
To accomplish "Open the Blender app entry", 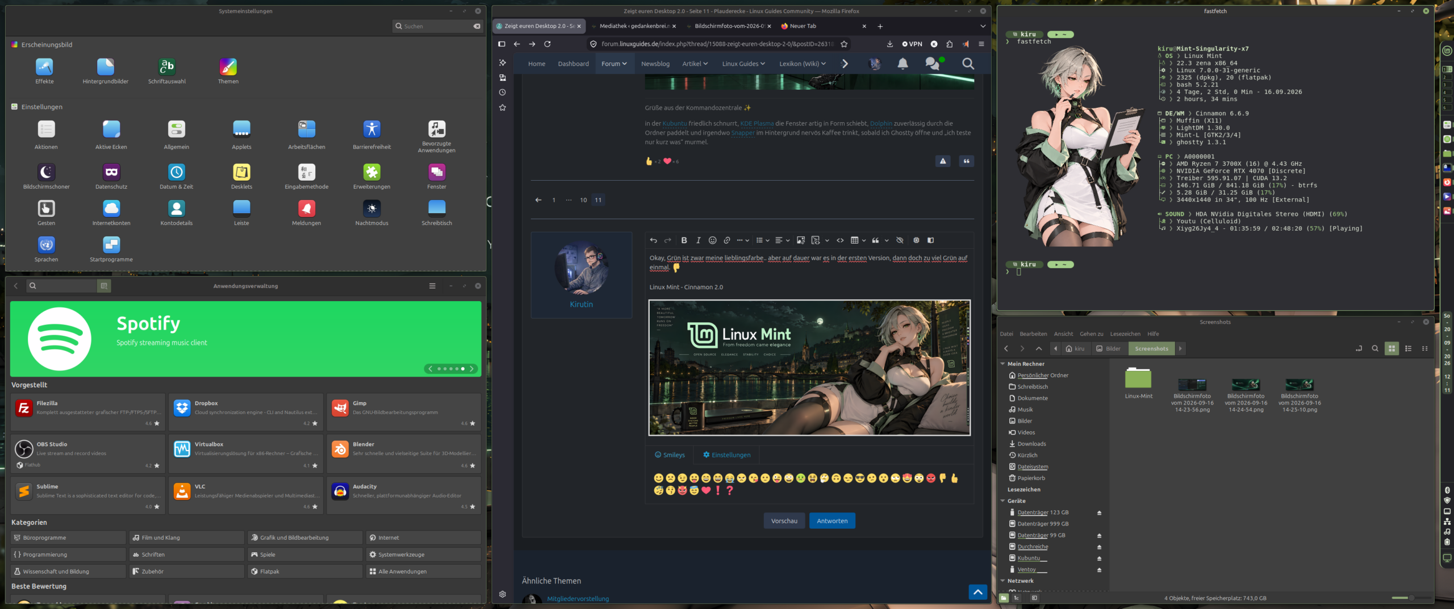I will 404,453.
